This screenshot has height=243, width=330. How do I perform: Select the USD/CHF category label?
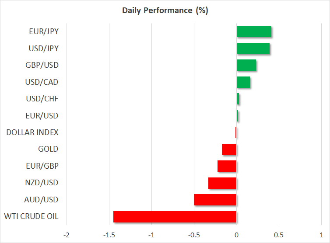[x=42, y=99]
